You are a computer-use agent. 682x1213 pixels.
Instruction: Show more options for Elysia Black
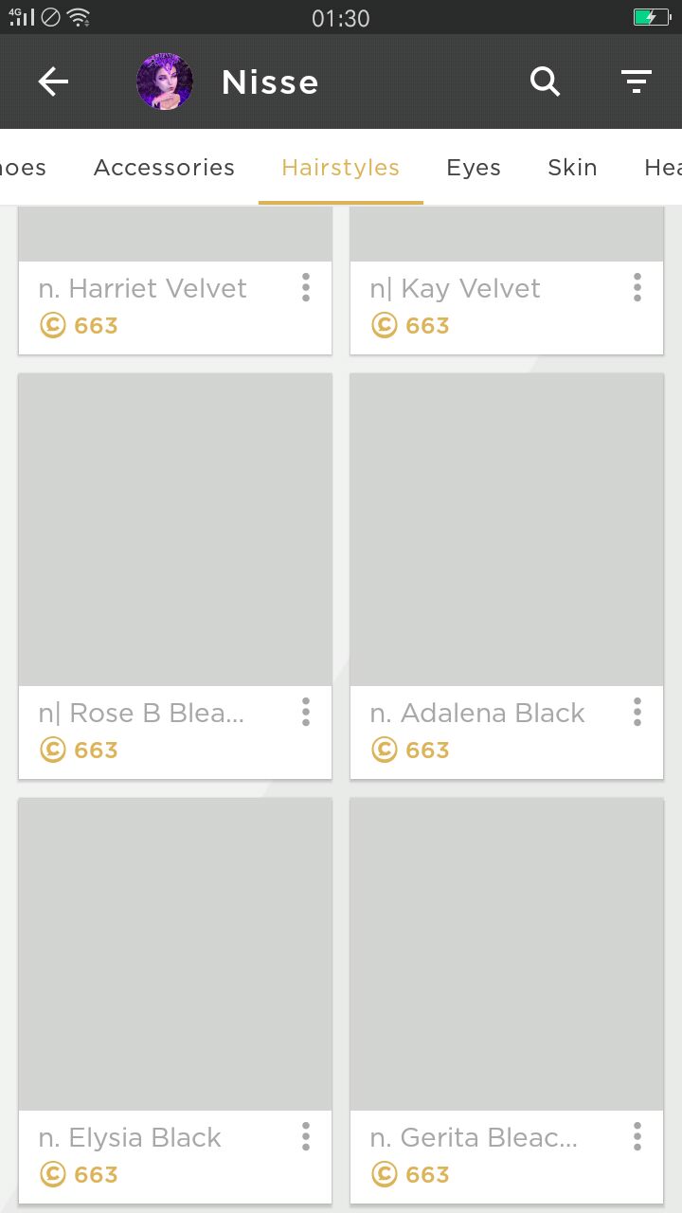coord(305,1136)
